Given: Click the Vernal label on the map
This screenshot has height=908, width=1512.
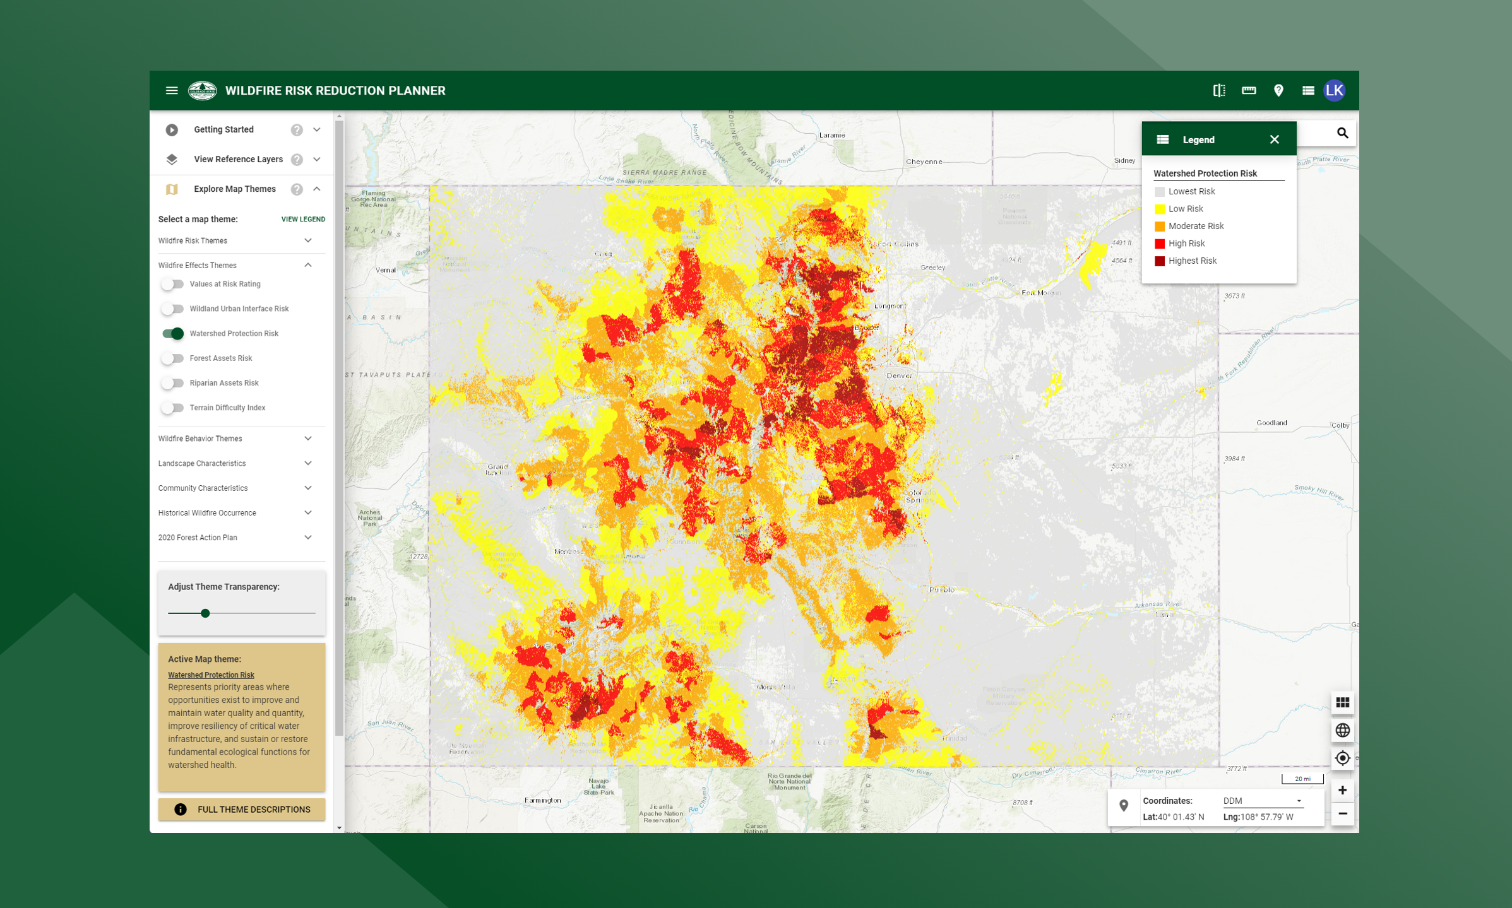Looking at the screenshot, I should 386,270.
